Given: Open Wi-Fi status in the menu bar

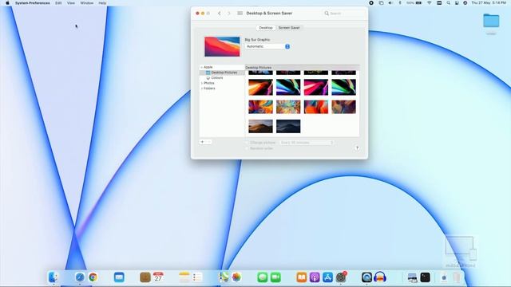Looking at the screenshot, I should pos(430,3).
